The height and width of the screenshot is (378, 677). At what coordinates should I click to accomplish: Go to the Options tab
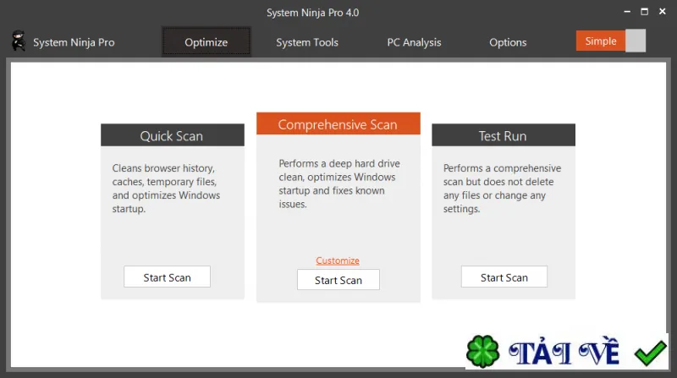[508, 42]
